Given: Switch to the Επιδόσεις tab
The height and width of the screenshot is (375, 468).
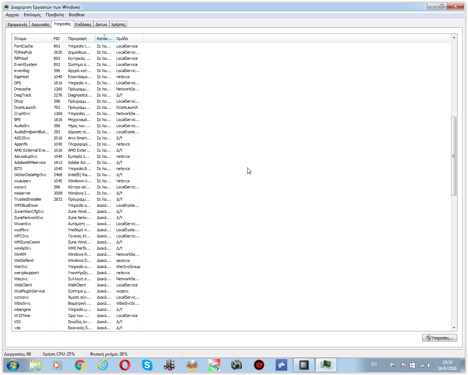Looking at the screenshot, I should point(83,24).
